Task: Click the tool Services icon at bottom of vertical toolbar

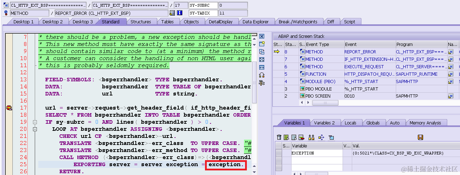Action: coord(262,83)
